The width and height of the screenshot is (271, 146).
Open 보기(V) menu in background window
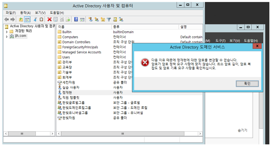(x=235, y=41)
